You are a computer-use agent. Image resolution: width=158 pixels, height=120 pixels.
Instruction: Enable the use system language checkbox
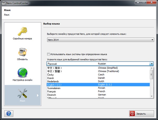point(48,54)
